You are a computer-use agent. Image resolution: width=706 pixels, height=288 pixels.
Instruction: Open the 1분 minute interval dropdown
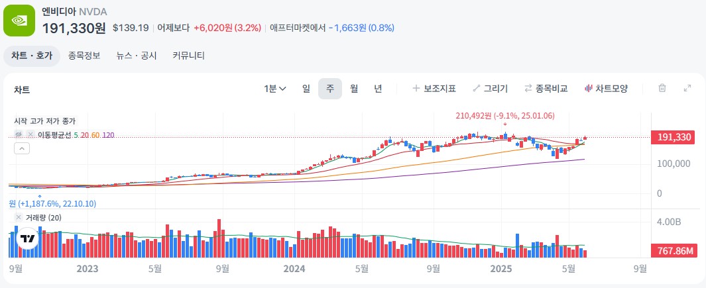click(275, 89)
